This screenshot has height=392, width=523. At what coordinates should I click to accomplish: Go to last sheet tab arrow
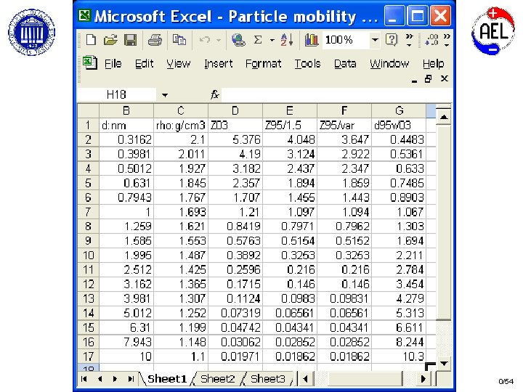pyautogui.click(x=131, y=379)
